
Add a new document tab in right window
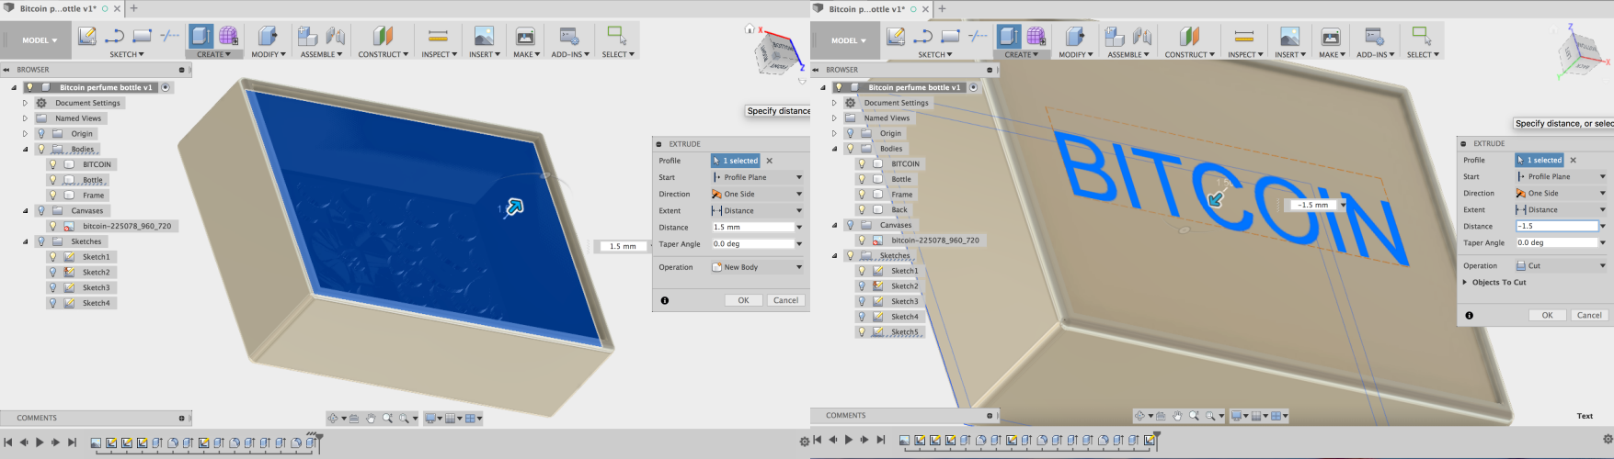[942, 8]
